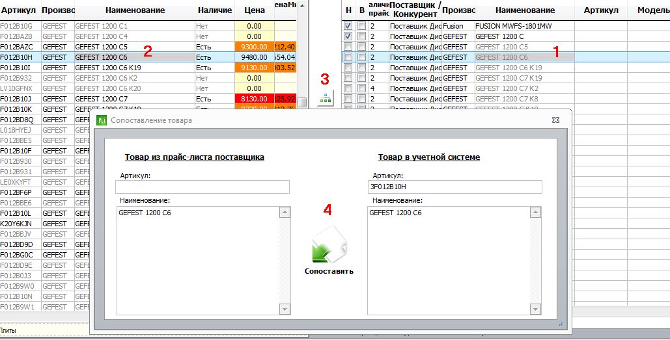Click the Артикул field containing 3F012B10H
Viewport: 670px width, 340px height.
point(454,187)
